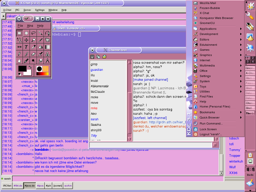Pick the Bucket Fill tool

(x=40, y=47)
